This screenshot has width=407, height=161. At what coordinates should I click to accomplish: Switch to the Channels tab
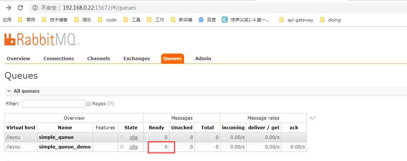pyautogui.click(x=99, y=59)
